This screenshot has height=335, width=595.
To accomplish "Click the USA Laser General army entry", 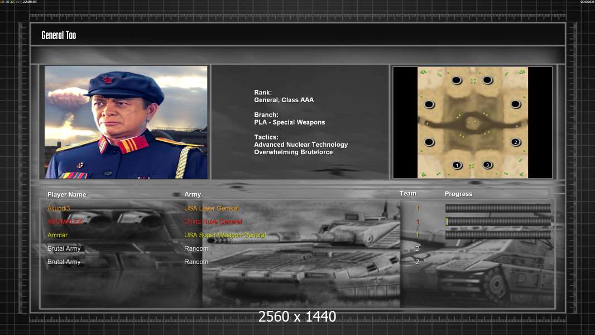I will pos(212,208).
